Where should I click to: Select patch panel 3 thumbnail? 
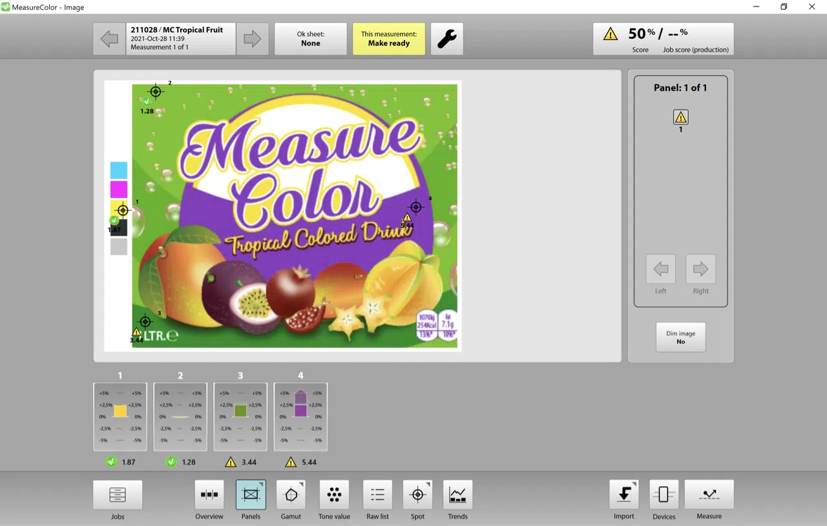[240, 416]
